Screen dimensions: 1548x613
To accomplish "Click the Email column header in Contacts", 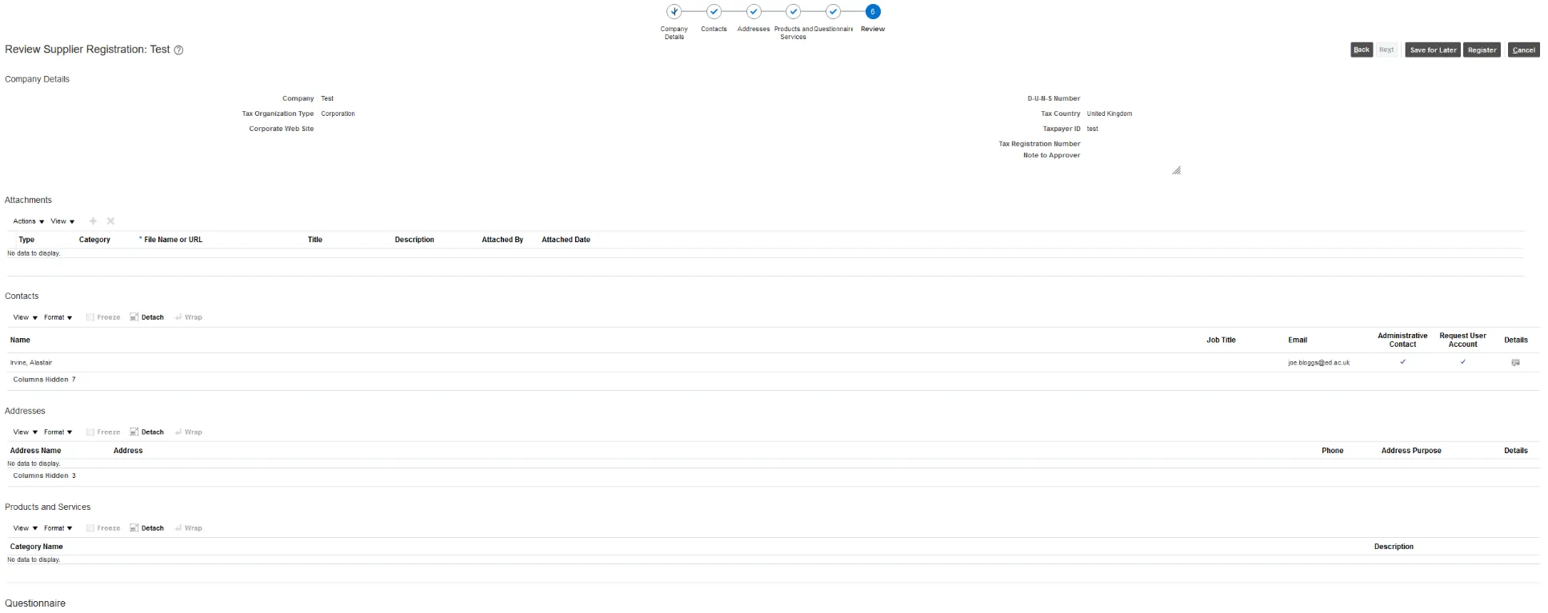I will pos(1297,340).
